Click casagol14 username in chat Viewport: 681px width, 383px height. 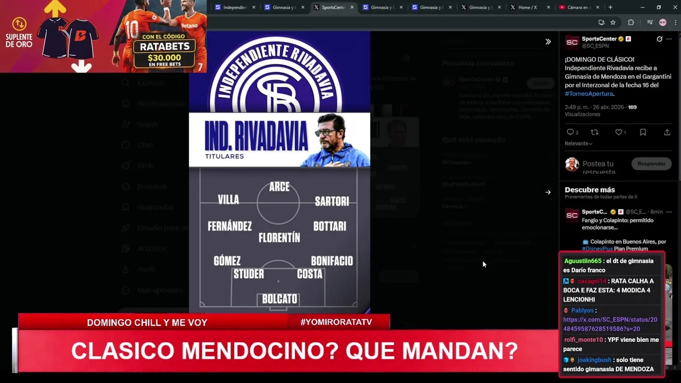tap(592, 281)
